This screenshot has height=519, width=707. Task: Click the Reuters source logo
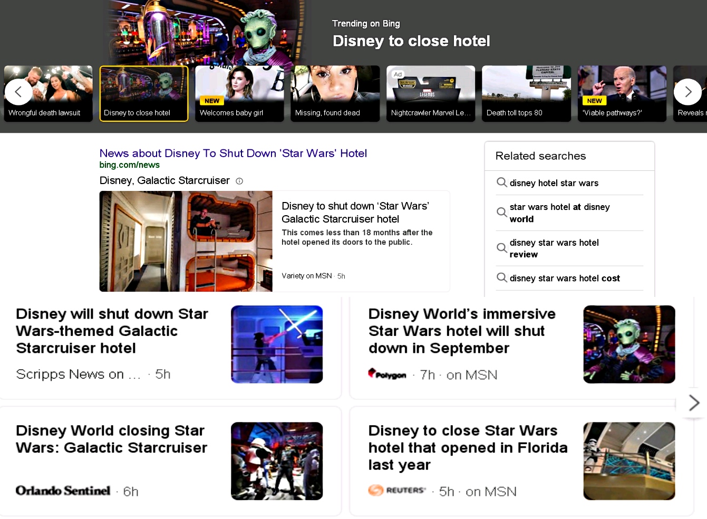pos(397,491)
